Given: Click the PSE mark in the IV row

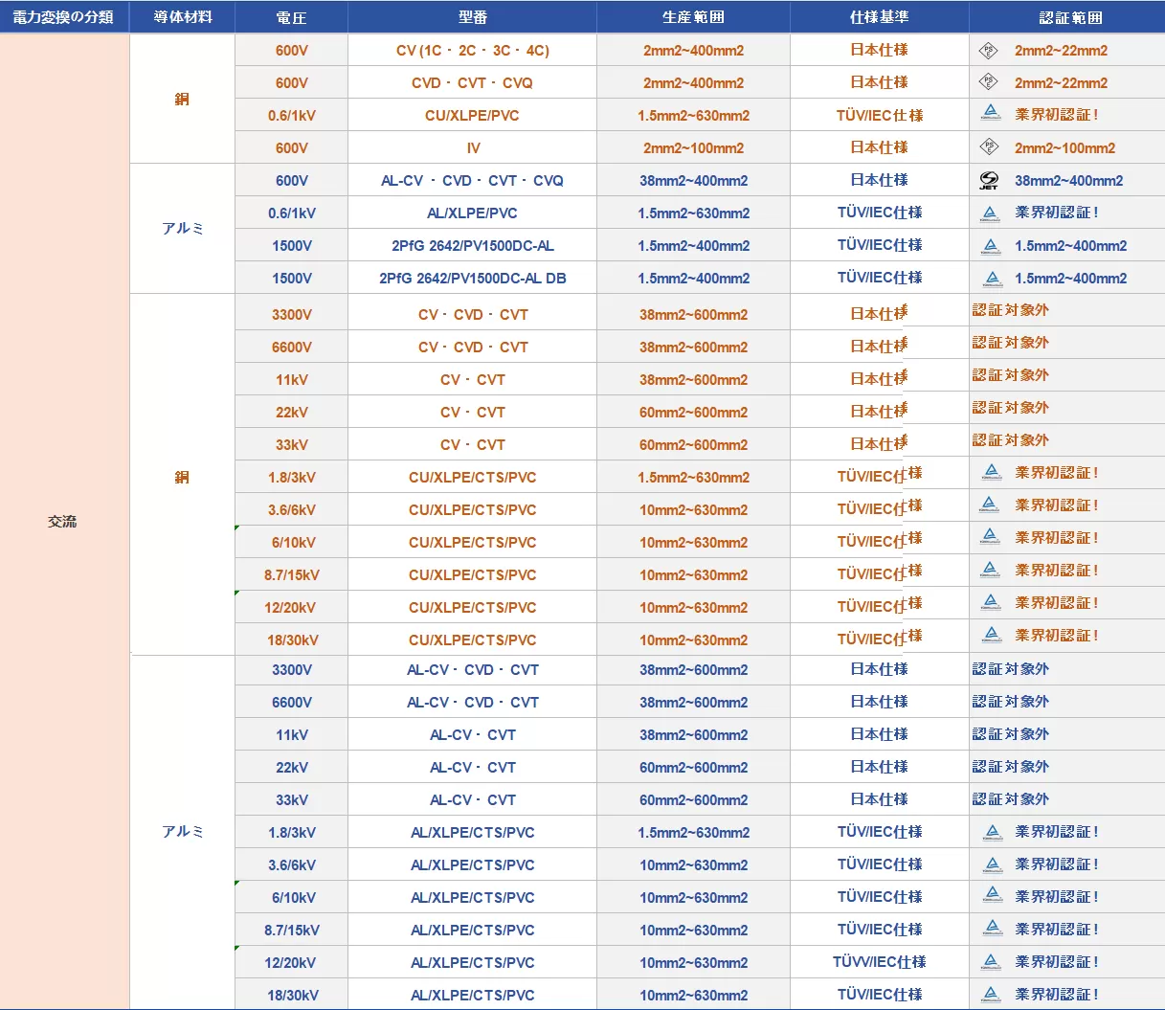Looking at the screenshot, I should click(989, 147).
